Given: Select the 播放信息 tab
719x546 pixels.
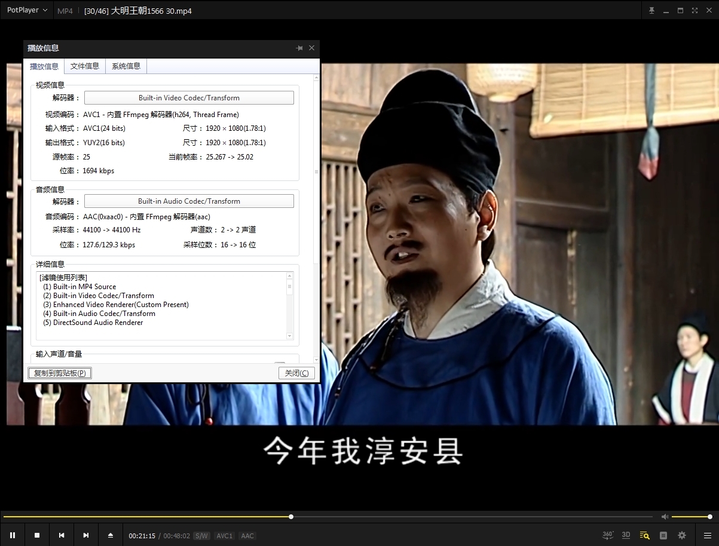Looking at the screenshot, I should [x=44, y=66].
